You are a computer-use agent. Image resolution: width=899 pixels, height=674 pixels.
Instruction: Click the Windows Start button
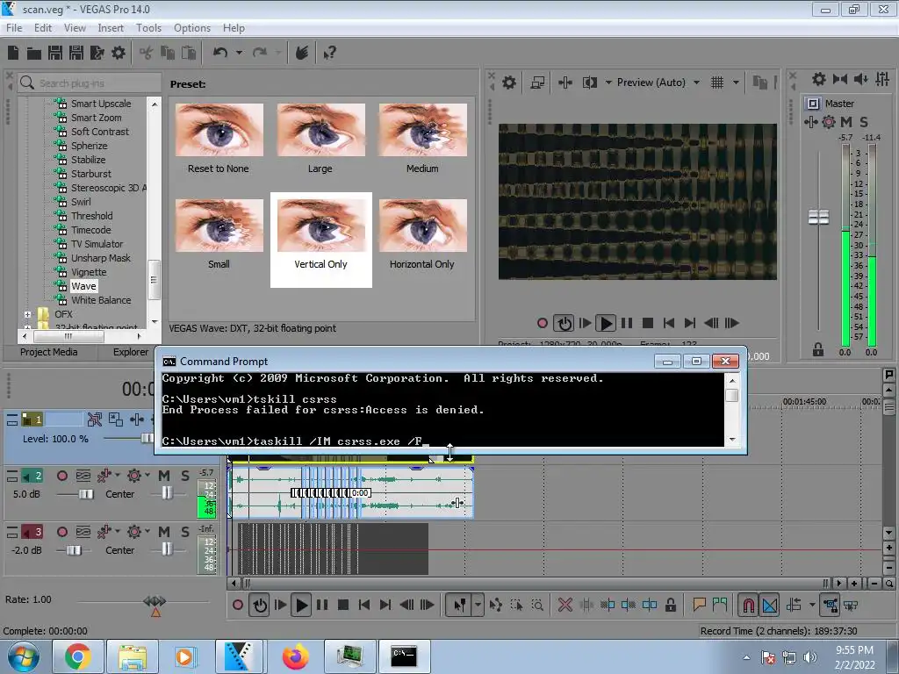[x=23, y=656]
